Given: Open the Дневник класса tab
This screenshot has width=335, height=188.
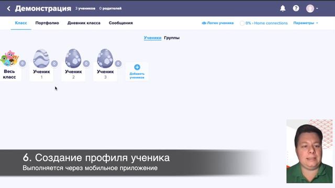Looking at the screenshot, I should click(84, 23).
